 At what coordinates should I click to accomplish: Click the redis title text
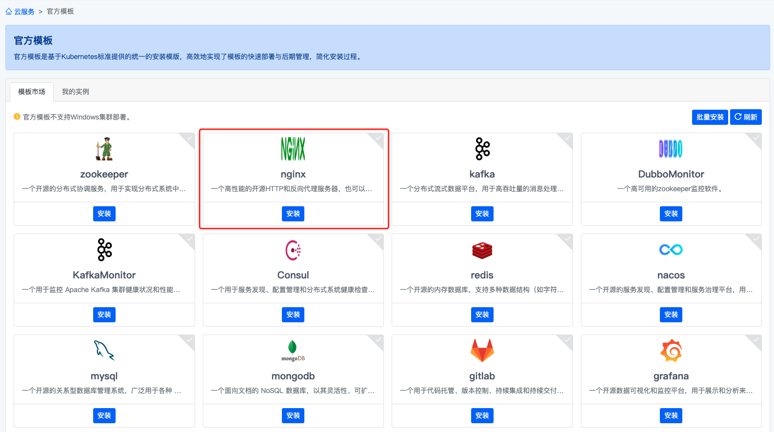point(482,275)
